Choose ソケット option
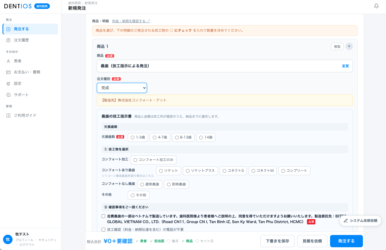 point(169,171)
